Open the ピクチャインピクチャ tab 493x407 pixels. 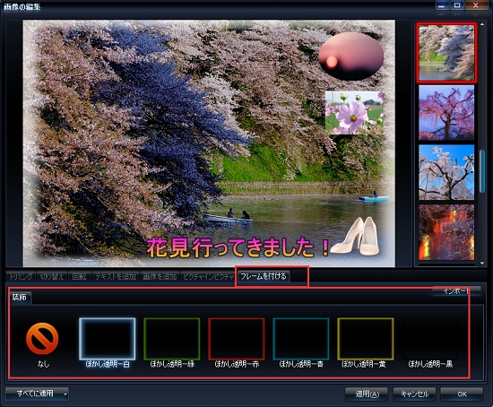tap(209, 276)
